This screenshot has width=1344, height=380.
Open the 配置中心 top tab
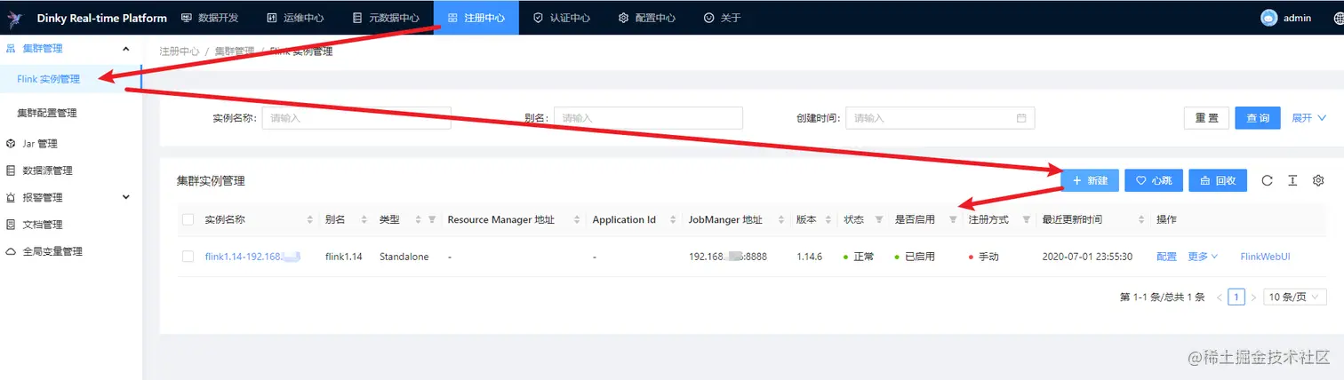(x=647, y=18)
